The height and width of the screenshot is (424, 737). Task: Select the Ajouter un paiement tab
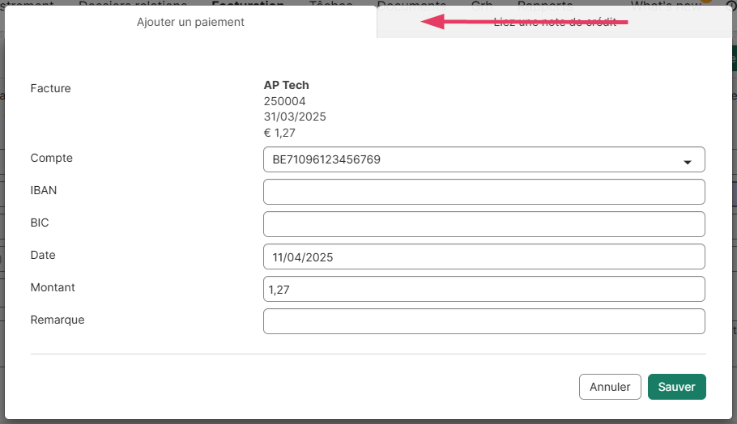(190, 23)
